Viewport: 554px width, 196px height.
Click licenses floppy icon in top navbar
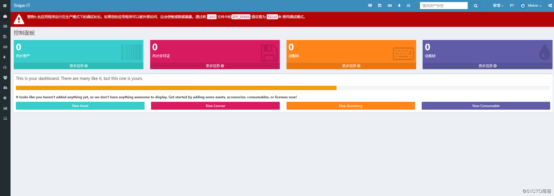[380, 6]
